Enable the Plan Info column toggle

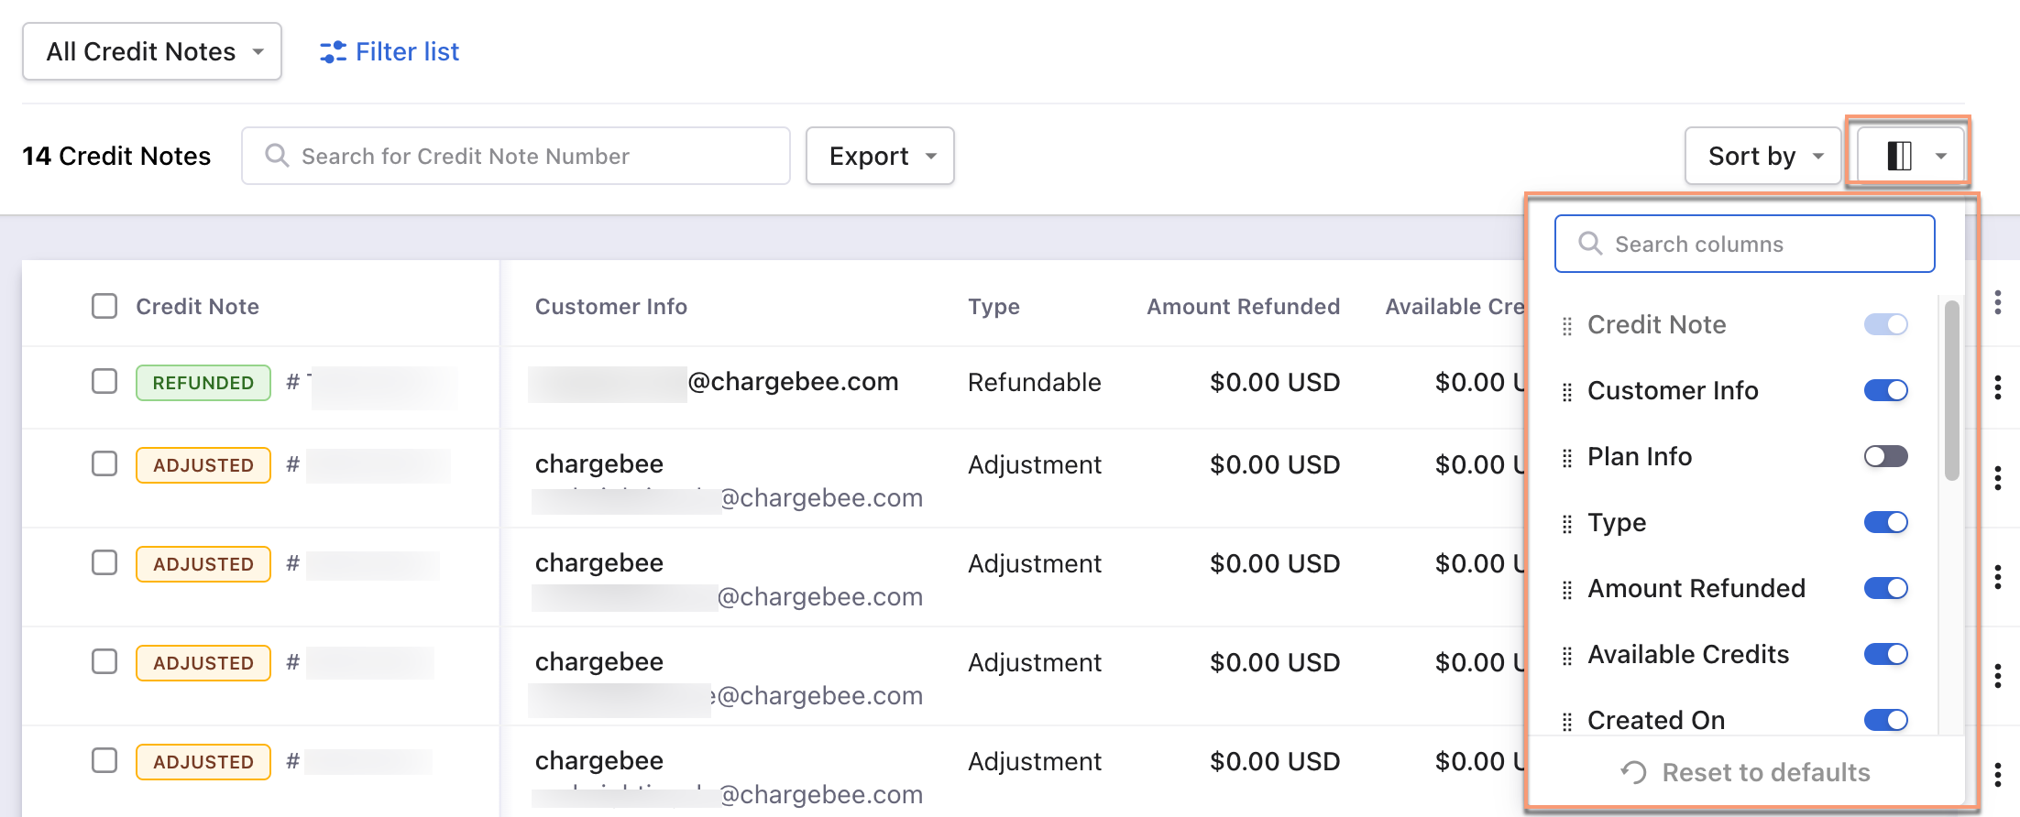tap(1885, 456)
